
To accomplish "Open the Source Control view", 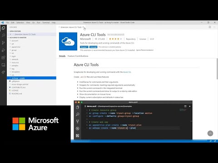I will coord(3,43).
